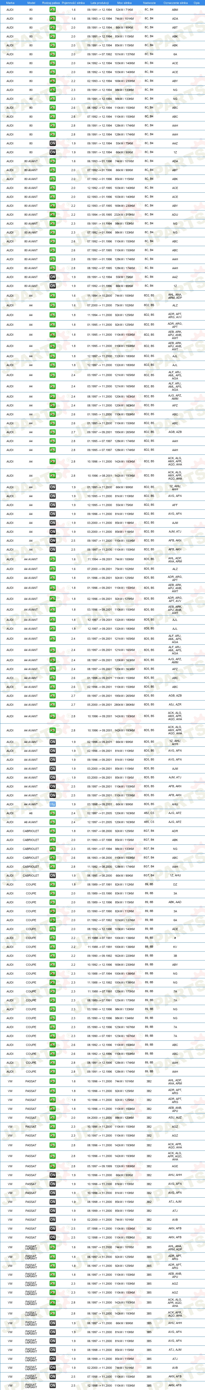205x1390 pixels.
Task: Click the 'Nadwozie' column header
Action: point(149,3)
